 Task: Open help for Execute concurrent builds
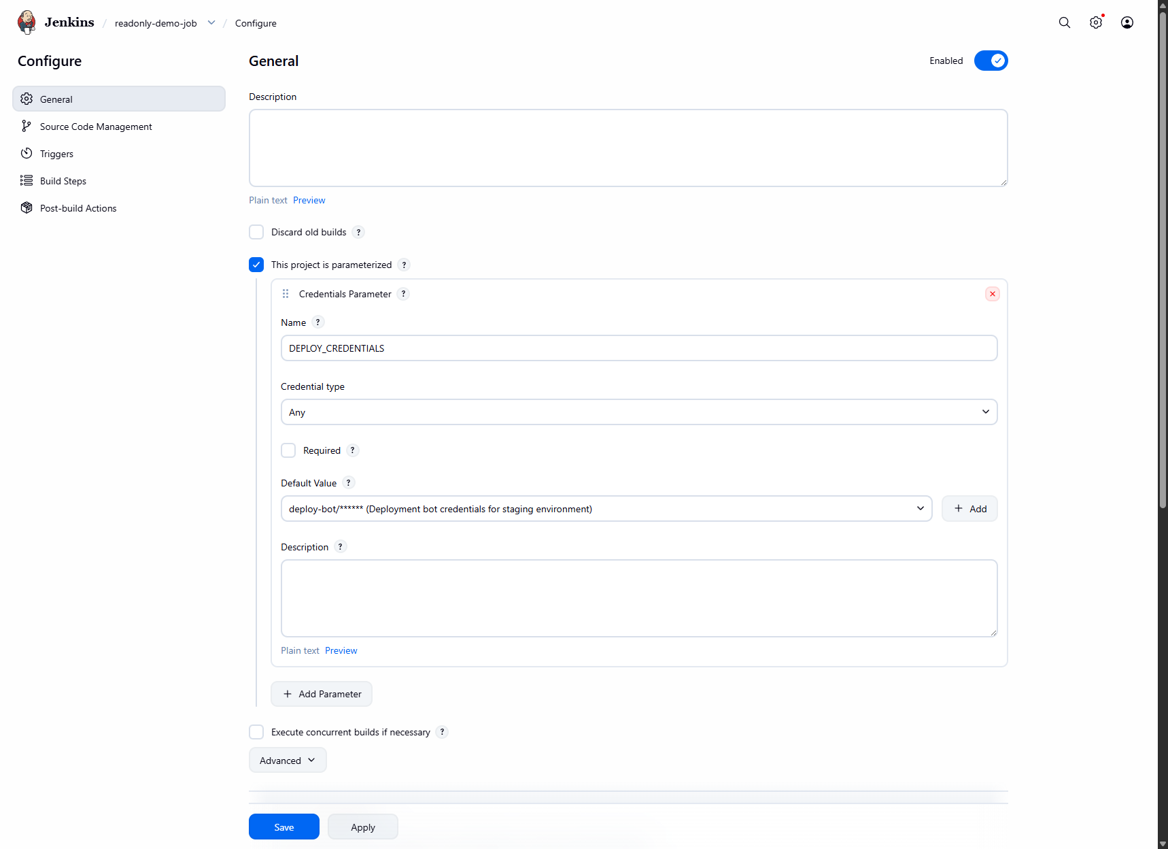pos(443,732)
